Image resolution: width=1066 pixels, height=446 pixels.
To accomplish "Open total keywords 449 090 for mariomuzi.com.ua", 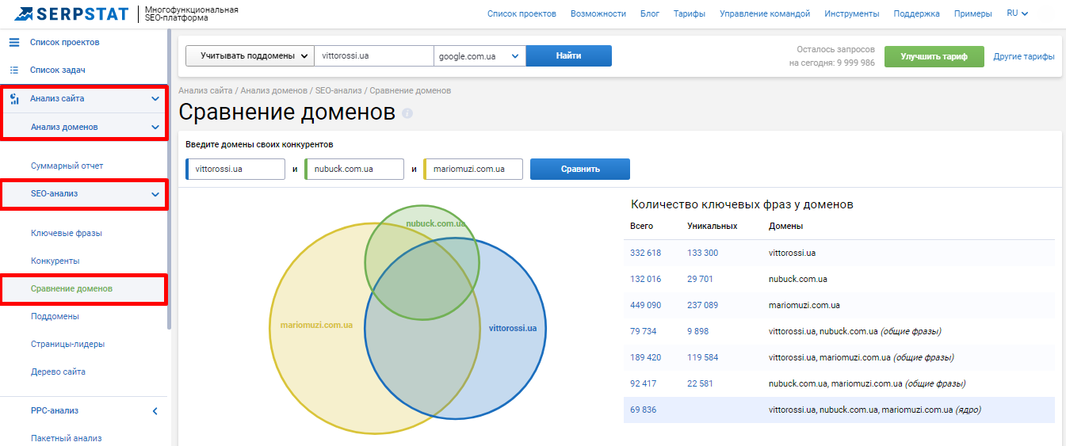I will [645, 305].
